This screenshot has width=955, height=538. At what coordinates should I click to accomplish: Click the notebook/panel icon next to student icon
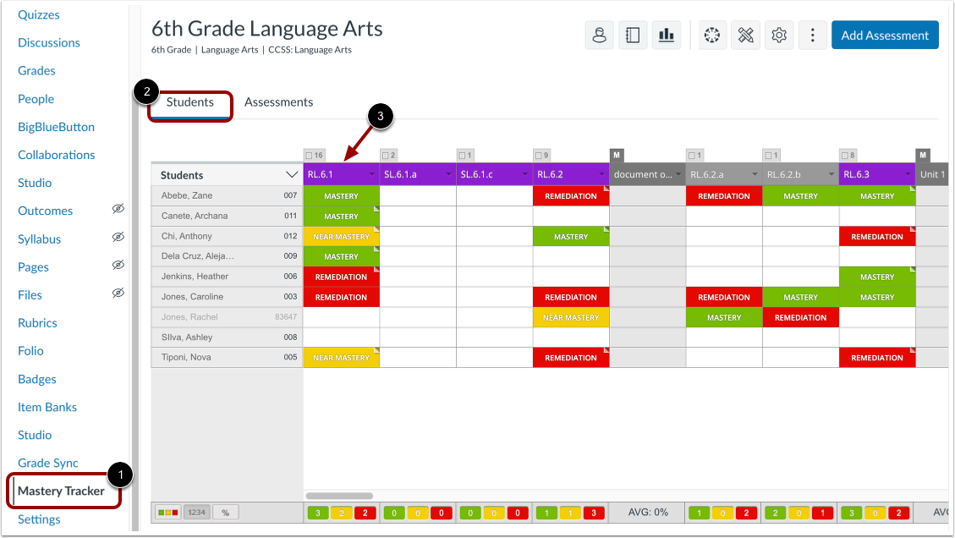click(633, 35)
